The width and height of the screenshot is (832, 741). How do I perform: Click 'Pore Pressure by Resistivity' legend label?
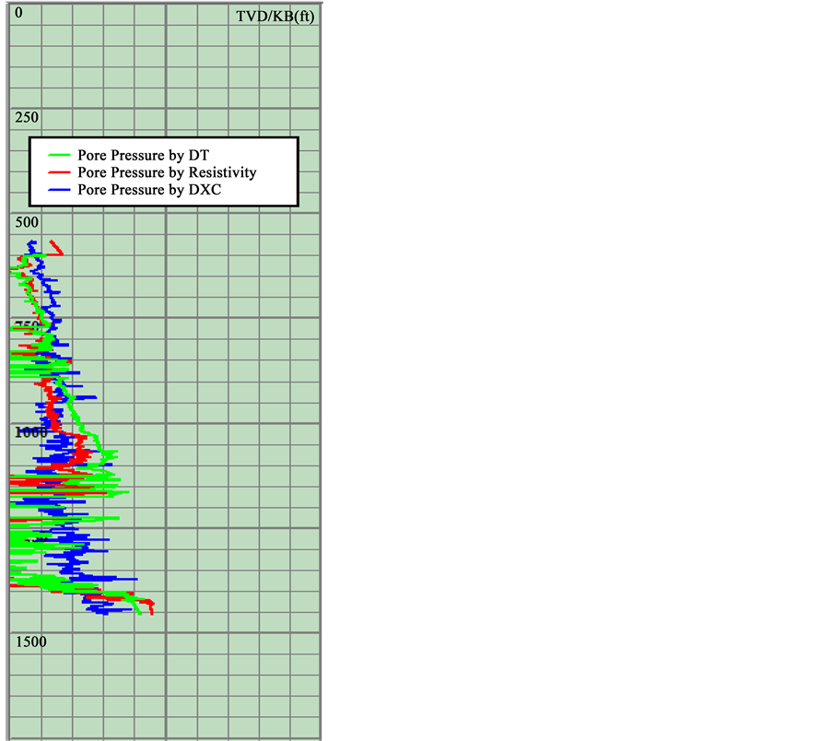coord(167,172)
